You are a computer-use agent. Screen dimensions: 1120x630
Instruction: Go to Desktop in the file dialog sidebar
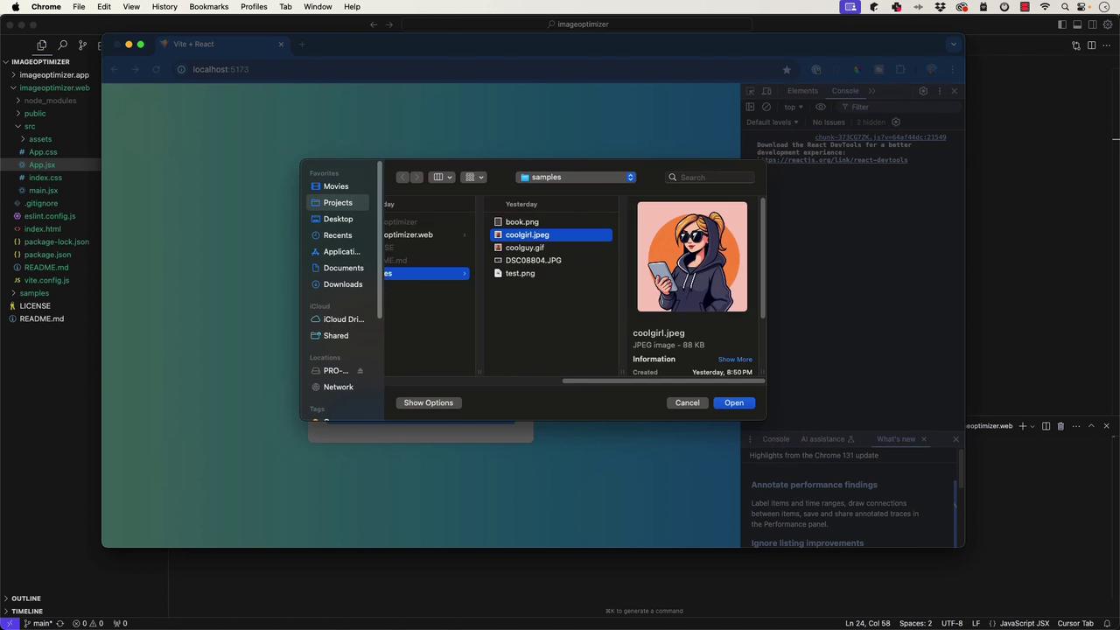pyautogui.click(x=338, y=219)
